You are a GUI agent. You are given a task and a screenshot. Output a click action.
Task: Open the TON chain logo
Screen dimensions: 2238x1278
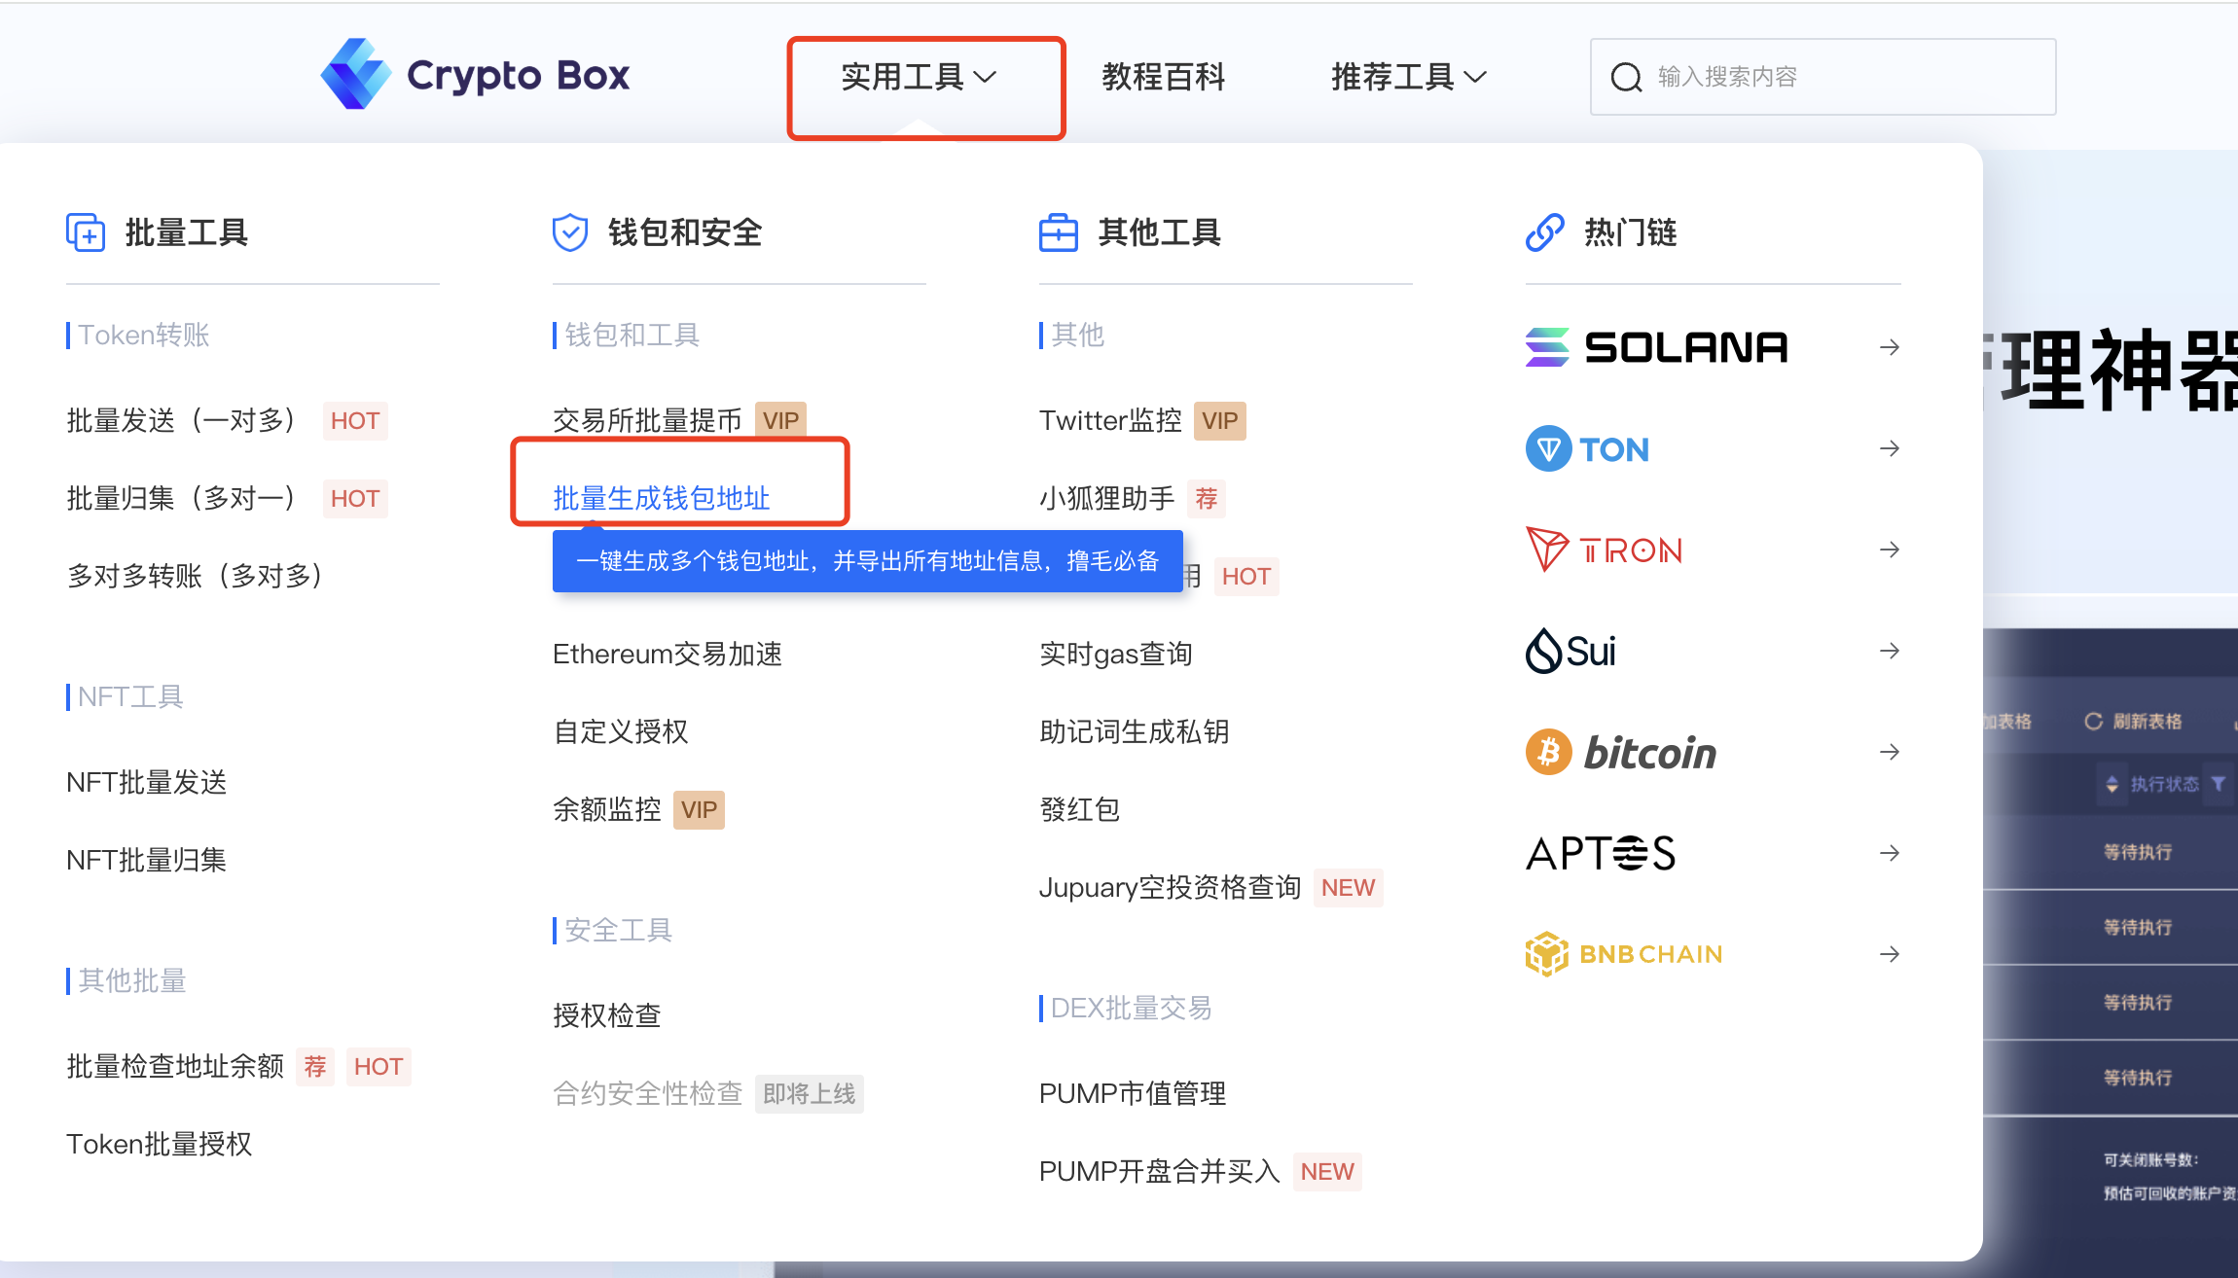pyautogui.click(x=1587, y=448)
